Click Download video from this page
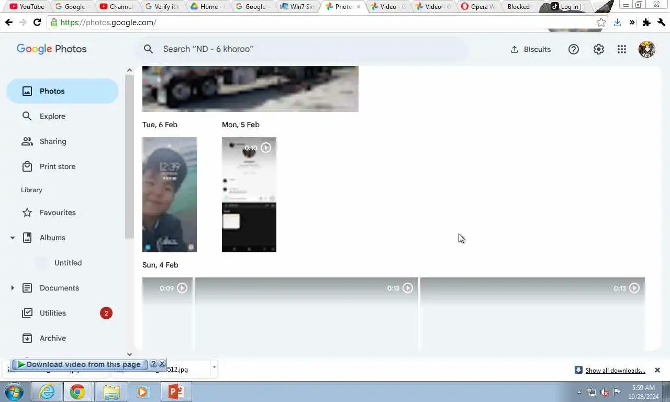This screenshot has width=670, height=402. (x=80, y=364)
